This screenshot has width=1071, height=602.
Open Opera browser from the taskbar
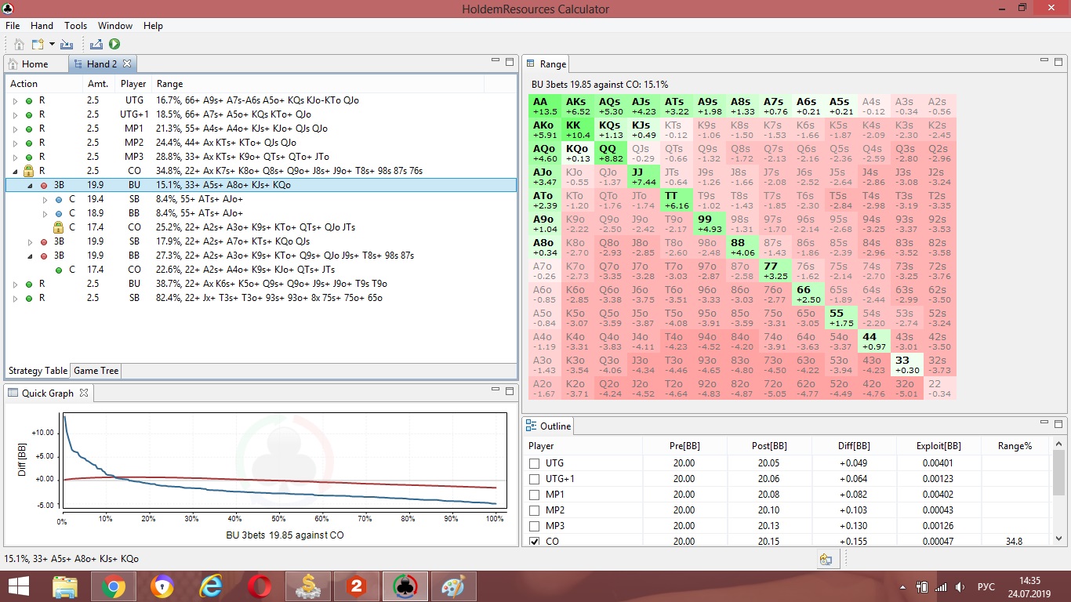260,586
